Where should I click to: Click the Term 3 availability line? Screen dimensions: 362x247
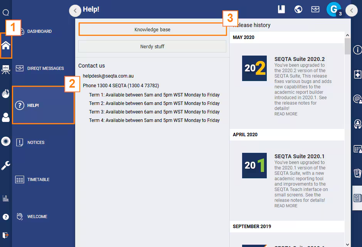[x=154, y=112]
